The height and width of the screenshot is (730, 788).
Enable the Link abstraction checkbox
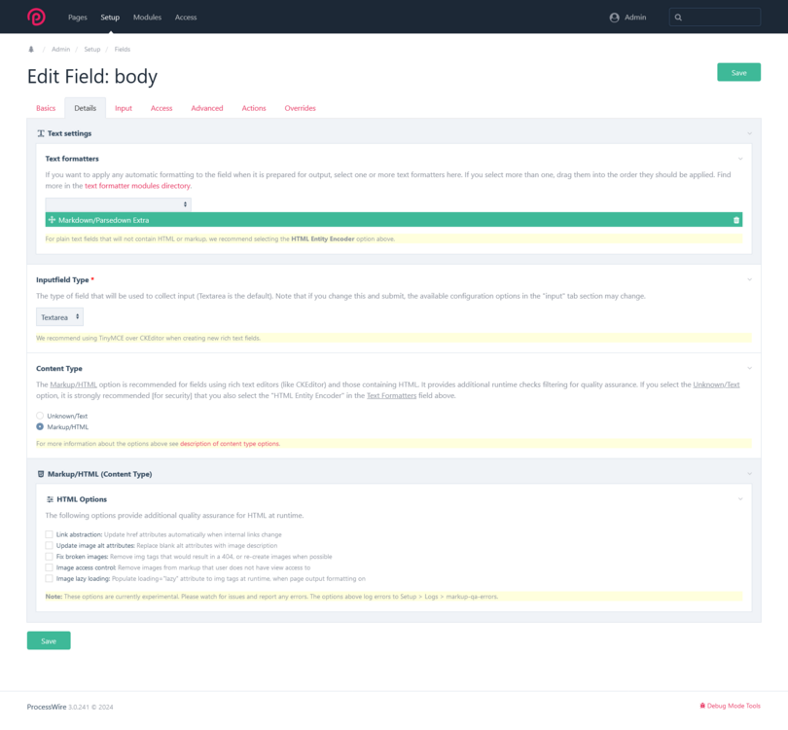coord(50,534)
